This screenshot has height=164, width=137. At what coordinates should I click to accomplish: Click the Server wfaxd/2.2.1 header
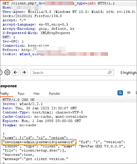point(22,104)
